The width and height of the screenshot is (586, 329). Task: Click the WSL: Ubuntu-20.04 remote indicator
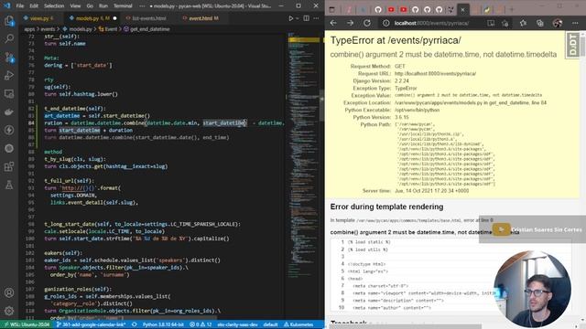point(27,325)
